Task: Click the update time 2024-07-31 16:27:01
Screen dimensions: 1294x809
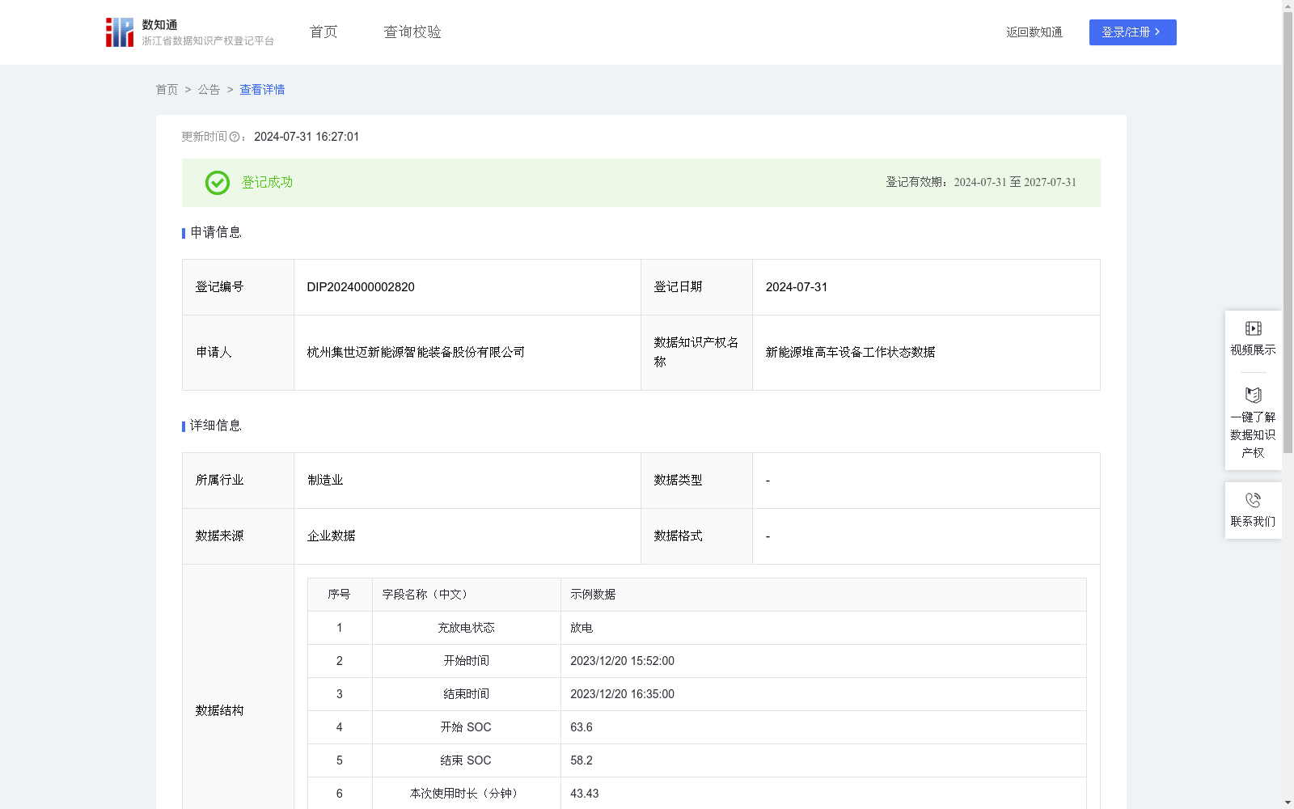Action: click(307, 137)
